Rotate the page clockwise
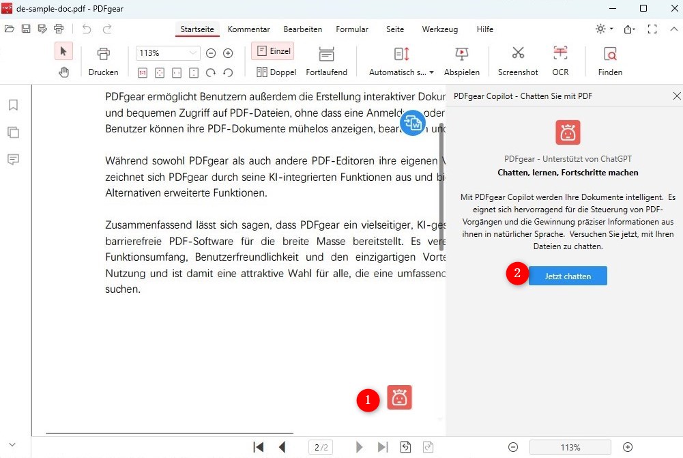The image size is (683, 458). 211,73
